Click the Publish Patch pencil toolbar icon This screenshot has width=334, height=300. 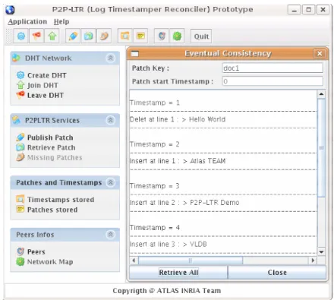point(73,36)
